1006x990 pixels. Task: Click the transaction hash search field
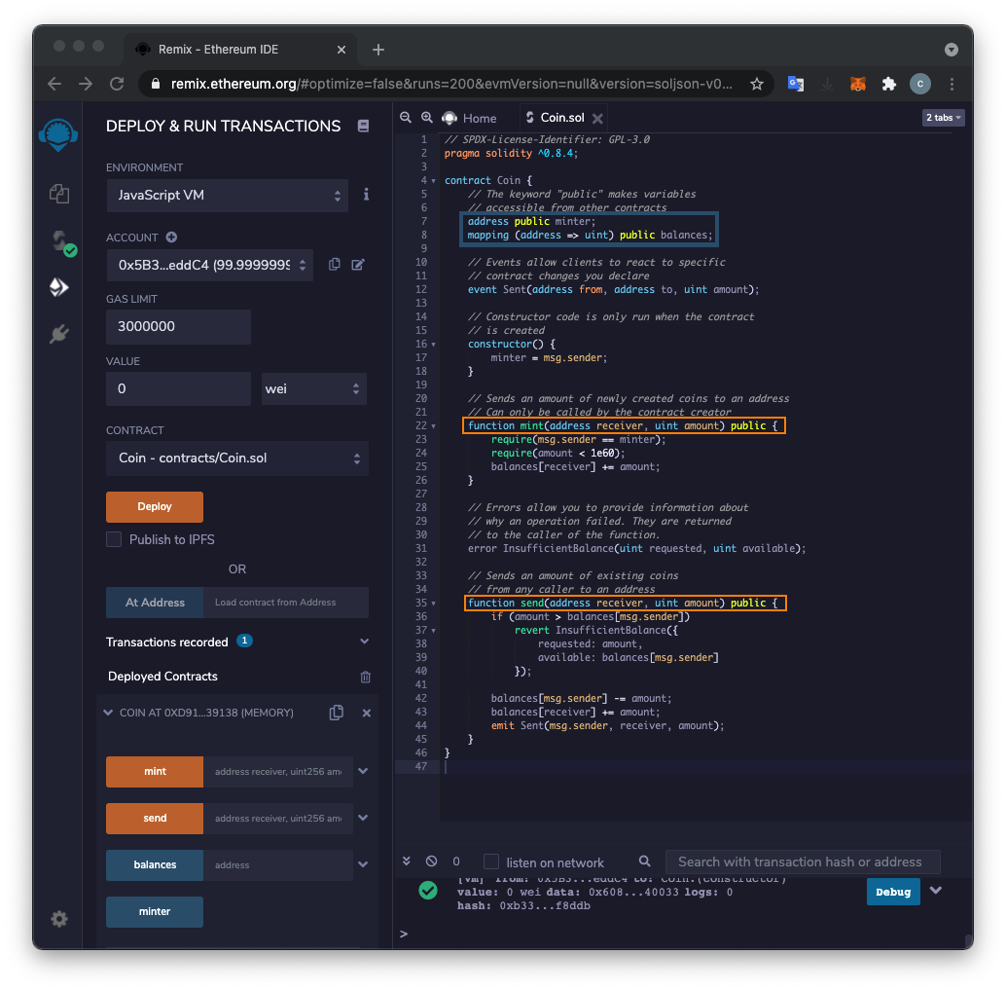click(x=802, y=862)
